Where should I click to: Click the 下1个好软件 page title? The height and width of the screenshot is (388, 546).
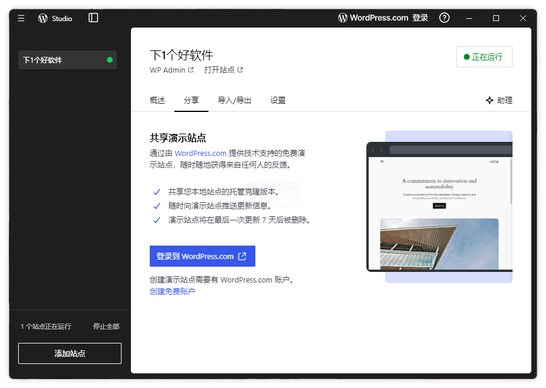[181, 55]
